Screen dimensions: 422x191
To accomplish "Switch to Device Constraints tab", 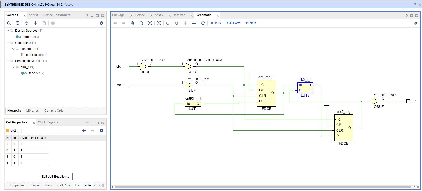I will tap(57, 15).
